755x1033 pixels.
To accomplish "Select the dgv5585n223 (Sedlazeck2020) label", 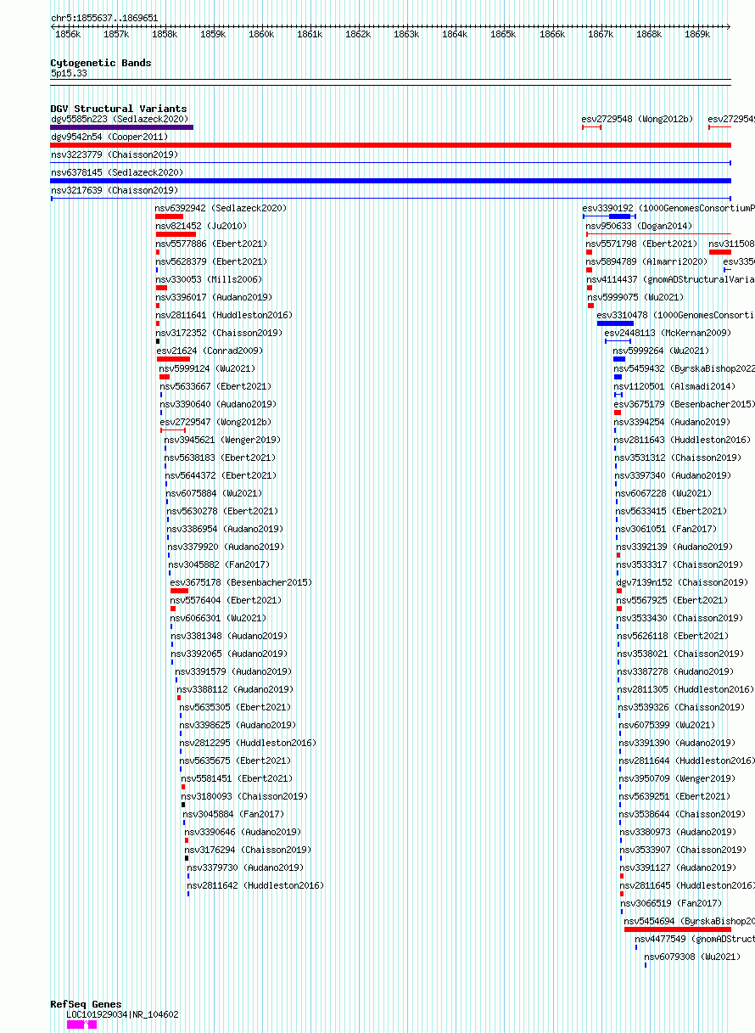I will (x=120, y=119).
